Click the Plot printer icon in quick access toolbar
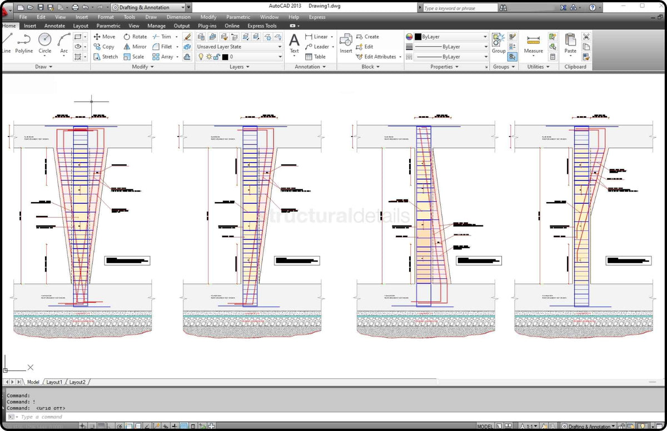 pyautogui.click(x=75, y=8)
